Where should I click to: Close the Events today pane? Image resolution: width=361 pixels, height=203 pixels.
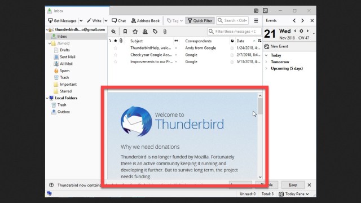pyautogui.click(x=312, y=21)
